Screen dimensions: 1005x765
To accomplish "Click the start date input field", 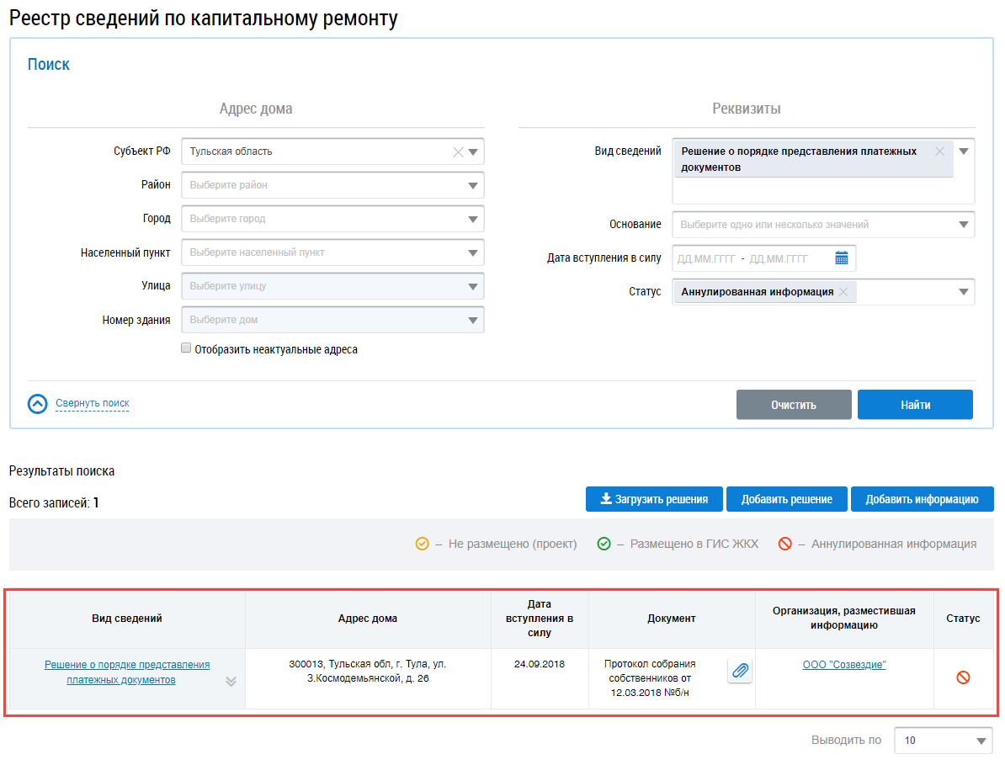I will pos(706,258).
